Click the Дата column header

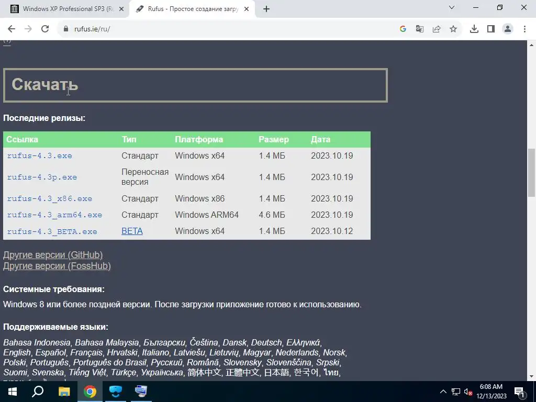point(321,139)
